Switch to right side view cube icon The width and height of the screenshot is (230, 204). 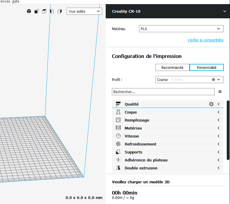click(x=60, y=11)
